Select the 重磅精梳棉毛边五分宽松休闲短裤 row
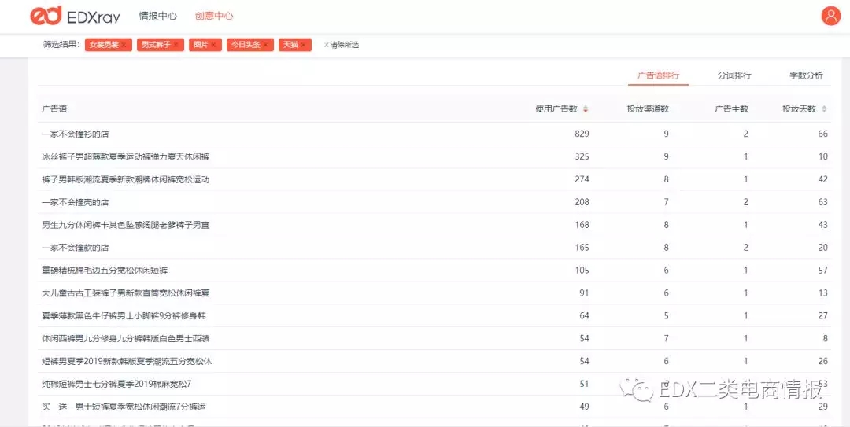The height and width of the screenshot is (427, 850). click(434, 271)
